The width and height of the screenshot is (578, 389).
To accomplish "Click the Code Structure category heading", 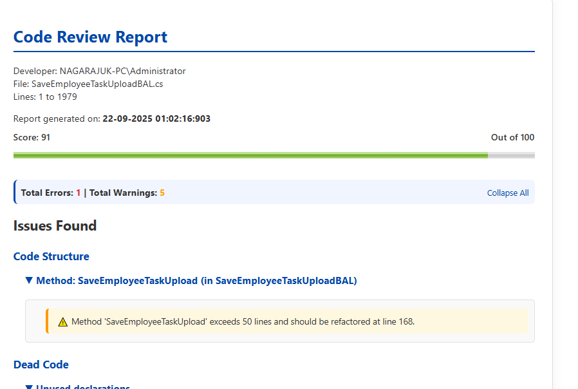I will click(x=51, y=256).
